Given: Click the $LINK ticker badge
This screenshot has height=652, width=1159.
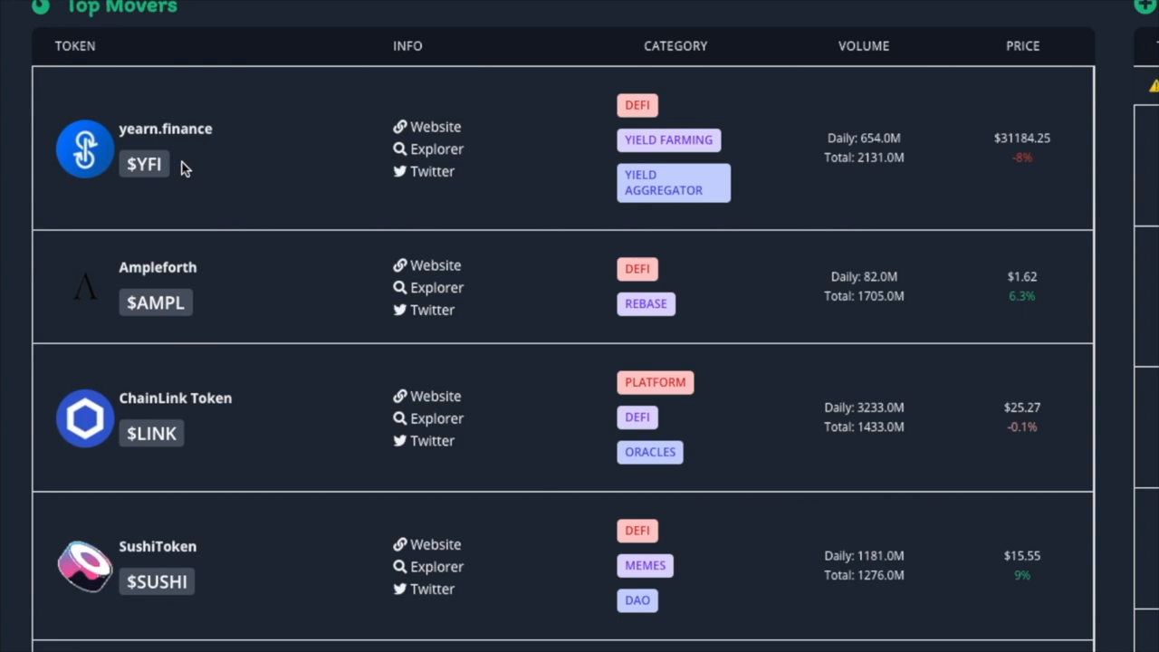Looking at the screenshot, I should pos(151,433).
